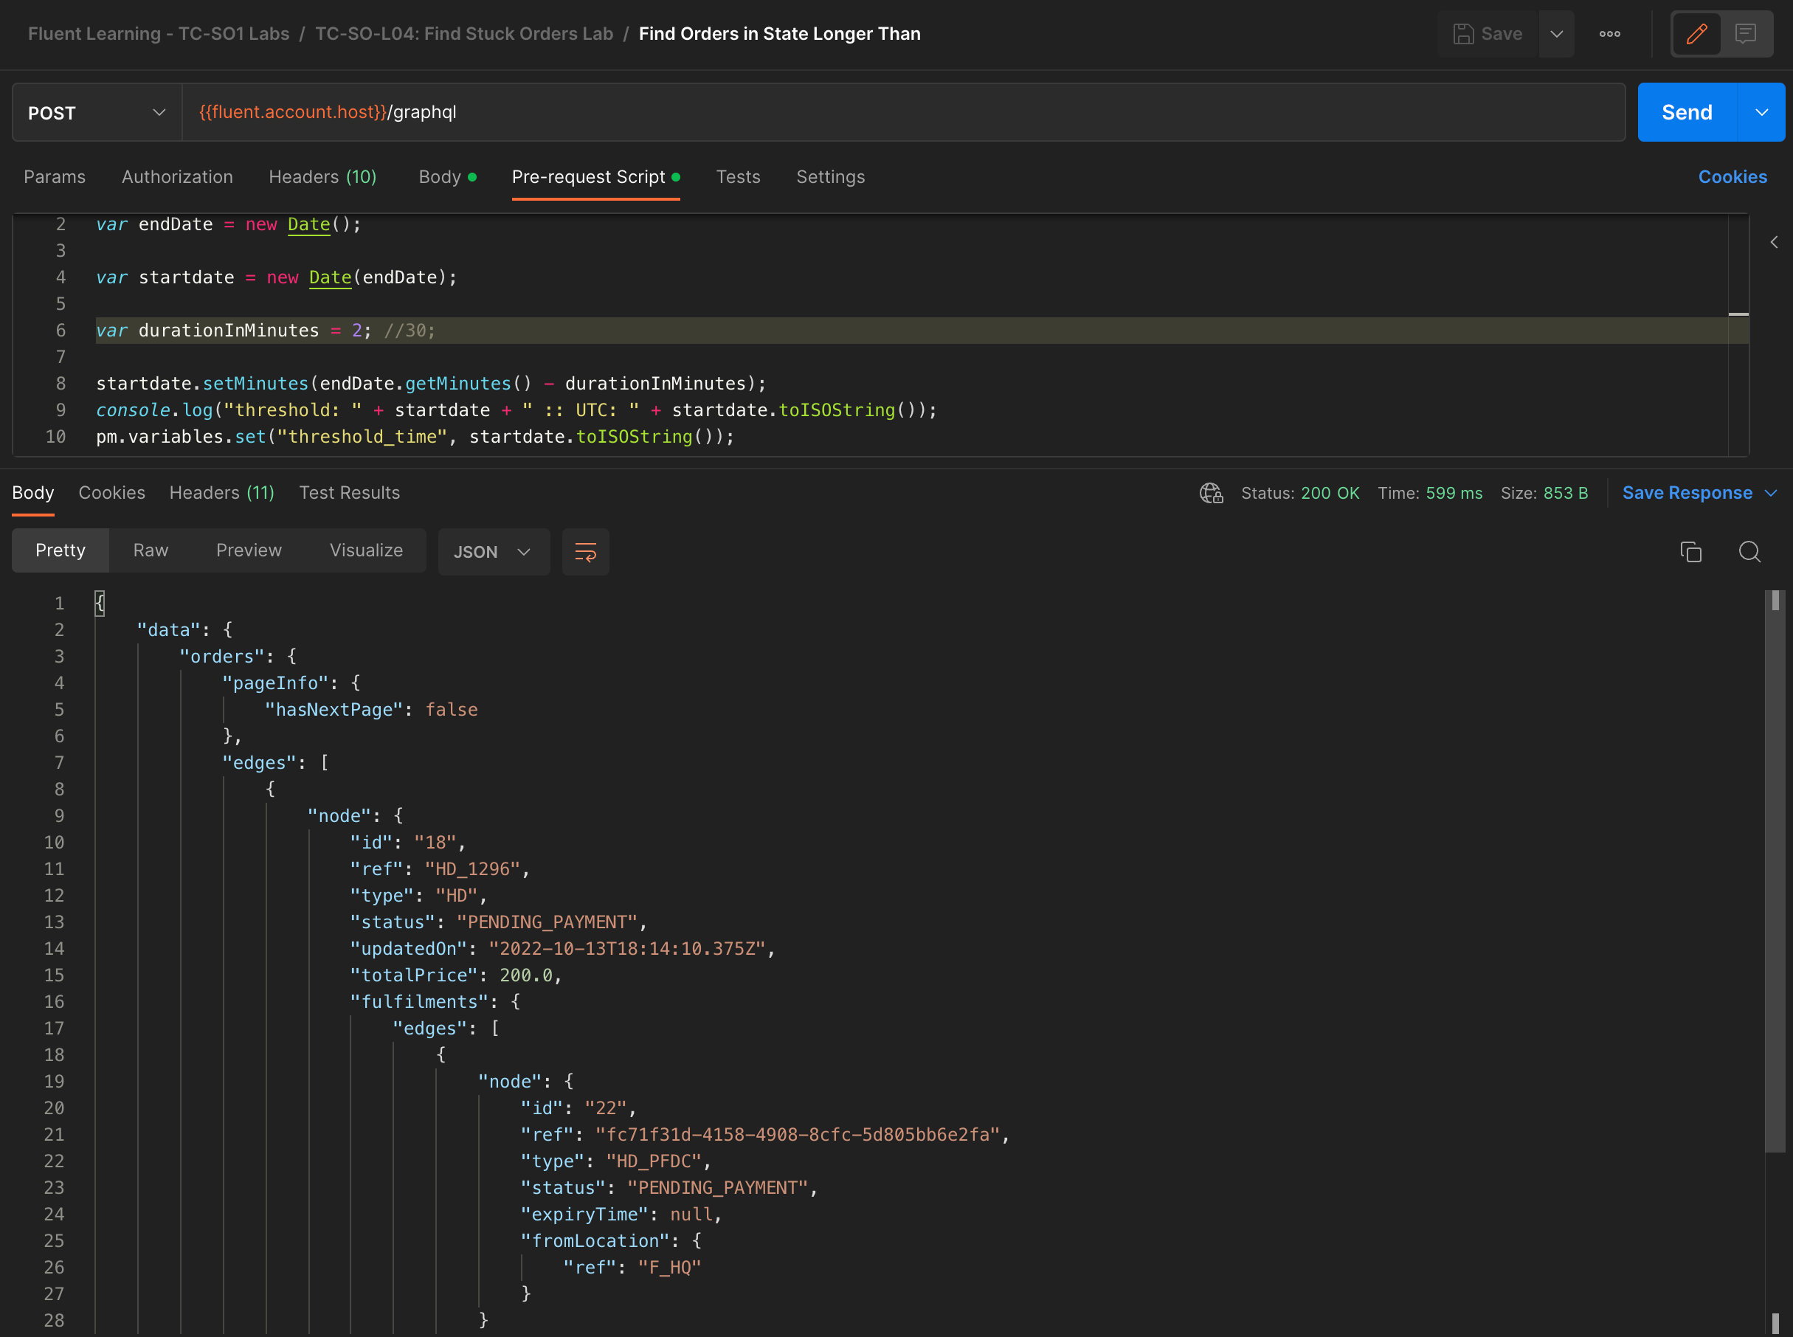This screenshot has width=1793, height=1337.
Task: Toggle the response line wrap icon
Action: [x=585, y=552]
